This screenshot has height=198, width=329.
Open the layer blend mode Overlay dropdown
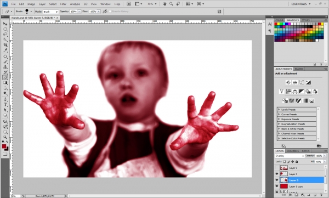pos(290,156)
